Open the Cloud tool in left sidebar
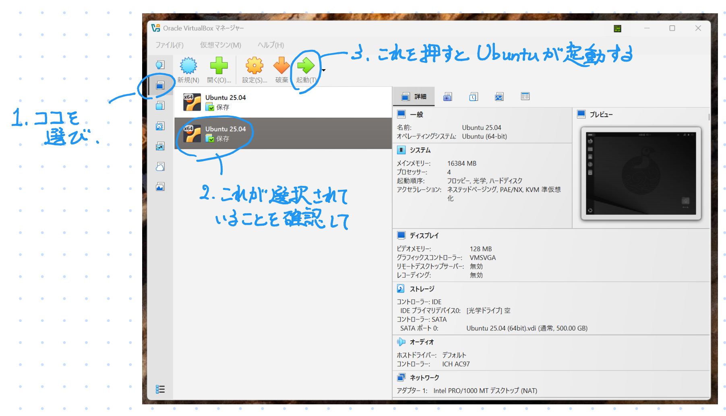726x416 pixels. 160,167
